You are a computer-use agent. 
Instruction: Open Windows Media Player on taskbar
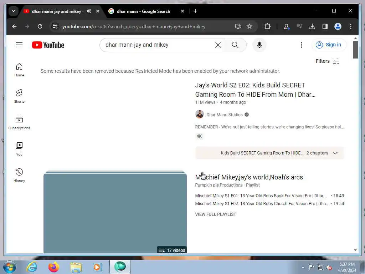click(x=97, y=267)
